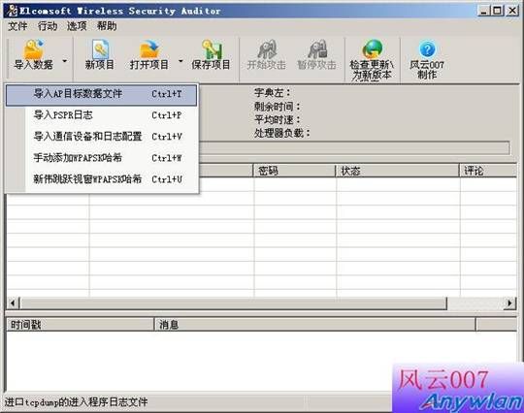Click the 密码 column header

tap(294, 171)
